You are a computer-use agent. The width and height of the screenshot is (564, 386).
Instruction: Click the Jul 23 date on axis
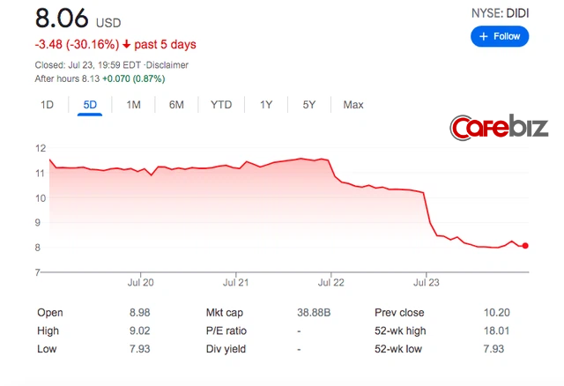[x=427, y=283]
